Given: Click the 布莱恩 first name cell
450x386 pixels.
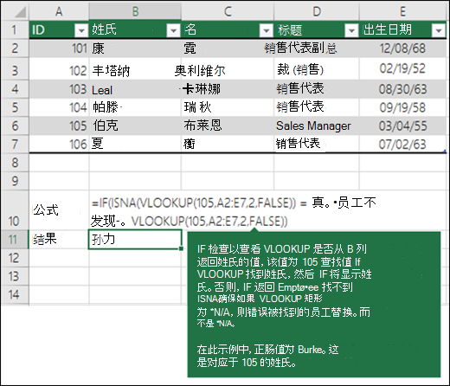Looking at the screenshot, I should (228, 125).
